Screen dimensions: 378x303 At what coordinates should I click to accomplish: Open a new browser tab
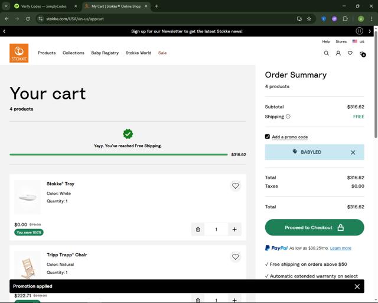tap(157, 7)
